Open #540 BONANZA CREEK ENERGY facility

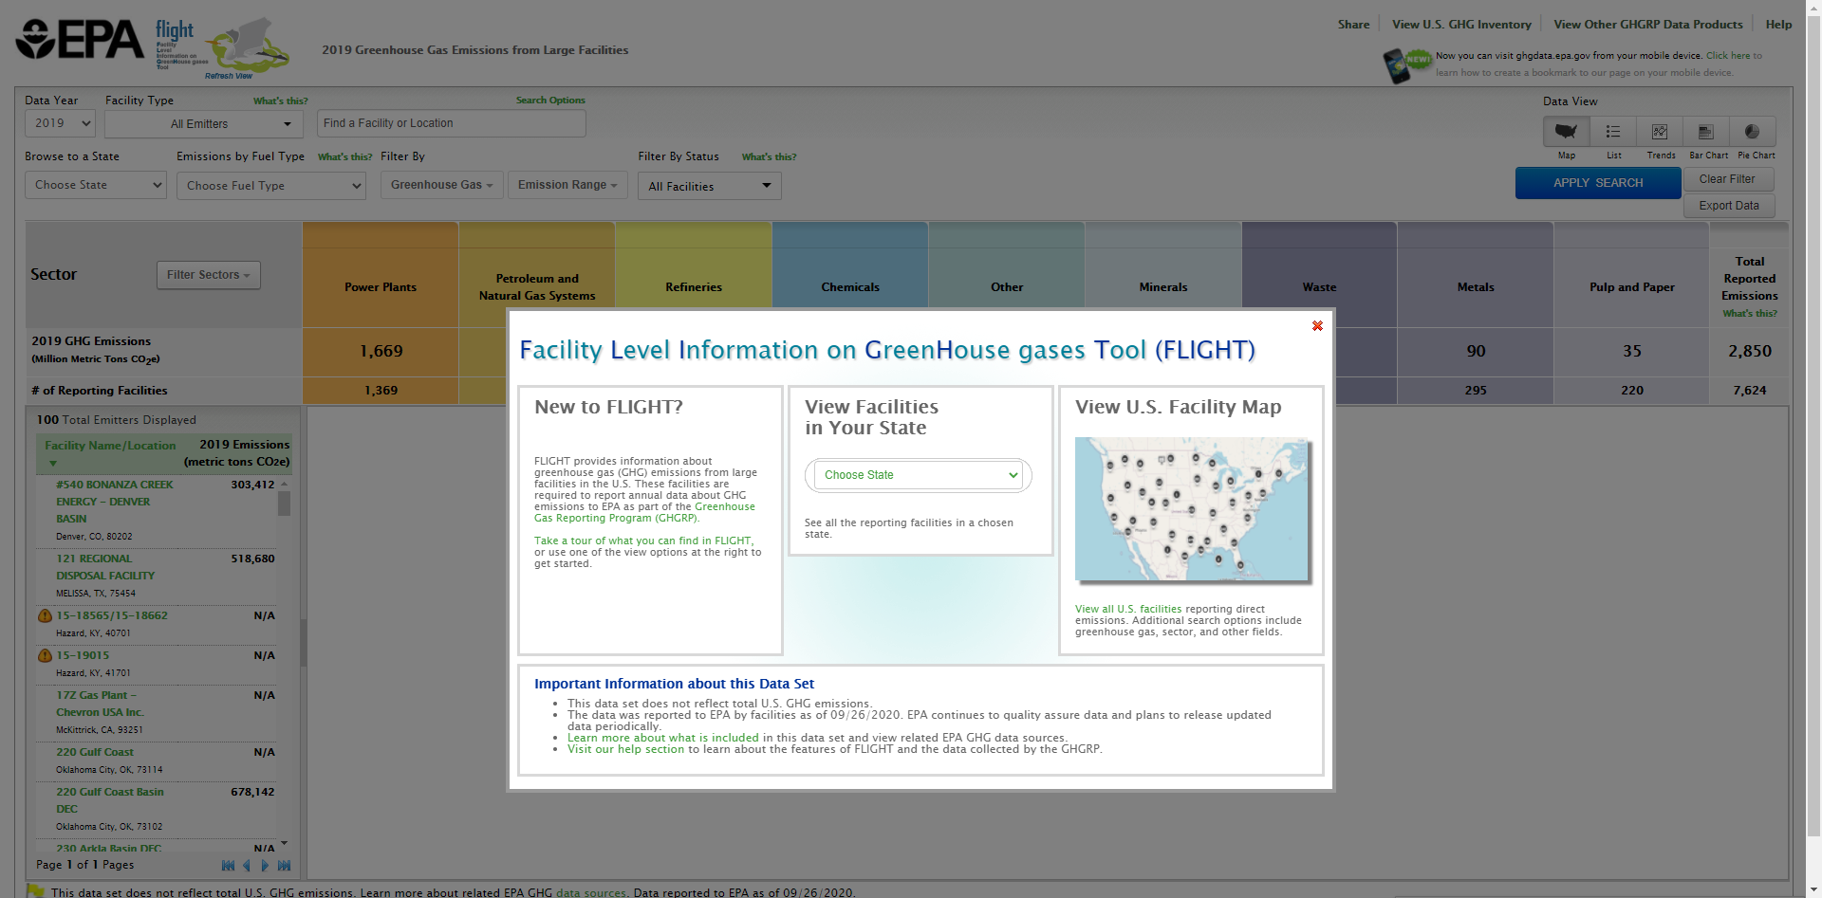click(x=115, y=503)
